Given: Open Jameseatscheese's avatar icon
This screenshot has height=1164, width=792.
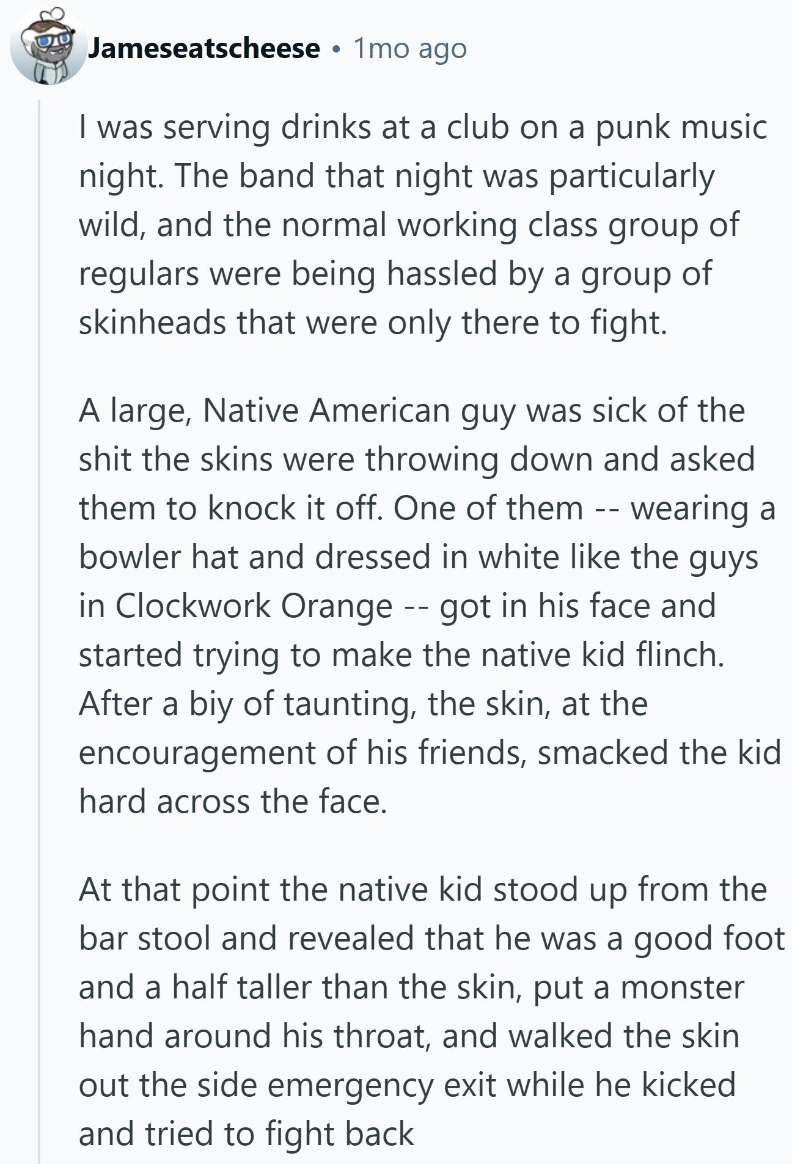Looking at the screenshot, I should click(48, 46).
